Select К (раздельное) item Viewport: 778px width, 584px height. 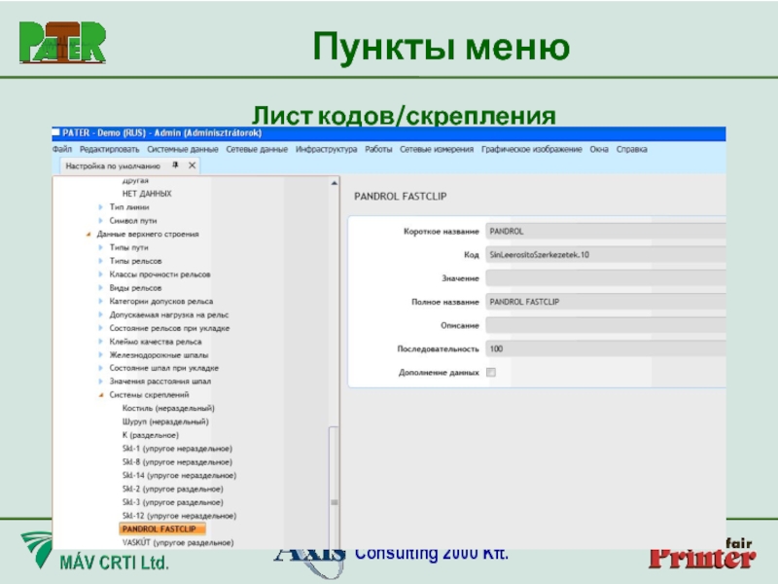151,435
